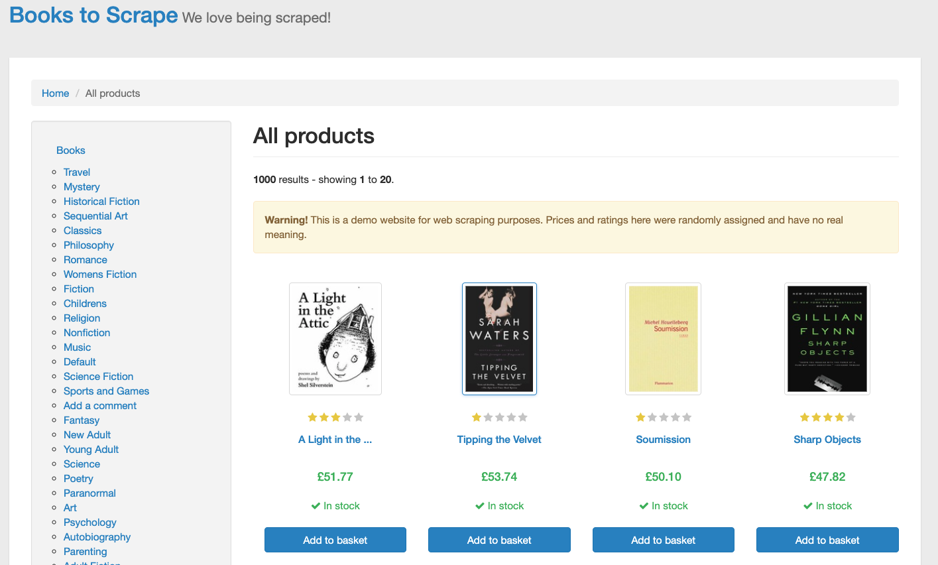
Task: Open Soumission's product page via its title
Action: point(663,439)
